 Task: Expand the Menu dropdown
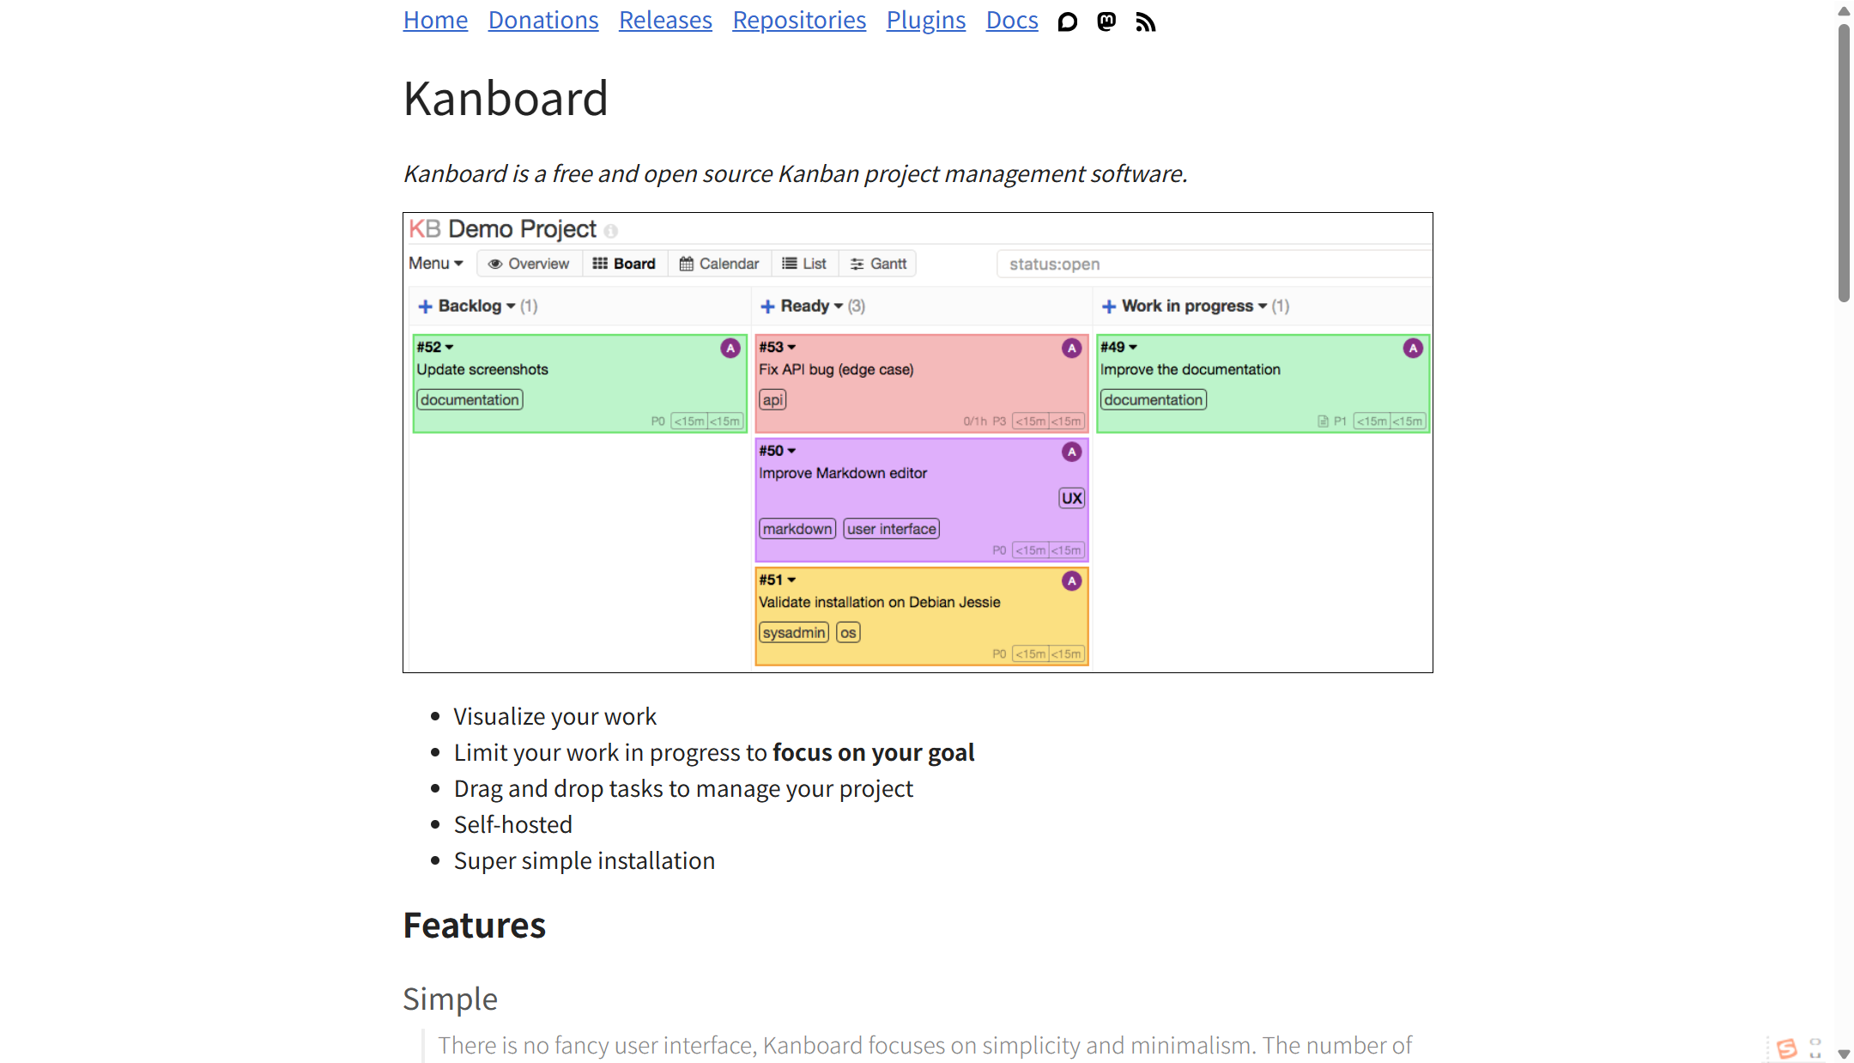click(436, 264)
